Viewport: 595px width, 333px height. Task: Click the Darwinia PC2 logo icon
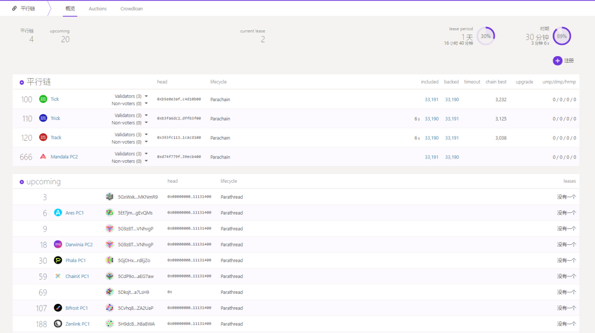pyautogui.click(x=58, y=244)
